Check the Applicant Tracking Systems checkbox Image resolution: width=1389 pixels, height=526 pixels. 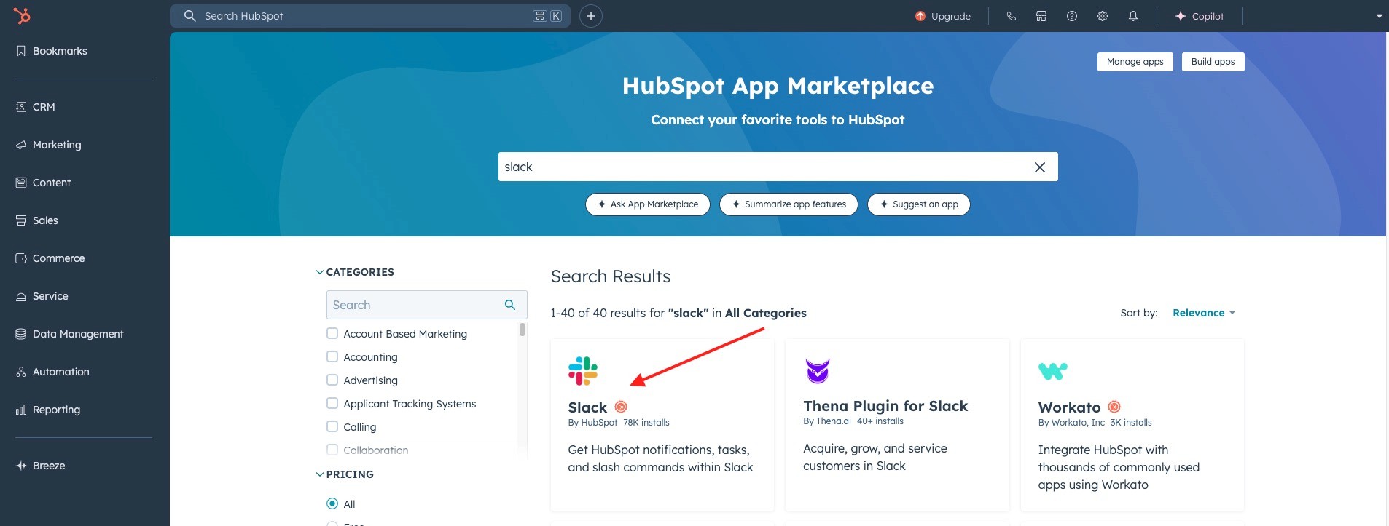[x=332, y=403]
